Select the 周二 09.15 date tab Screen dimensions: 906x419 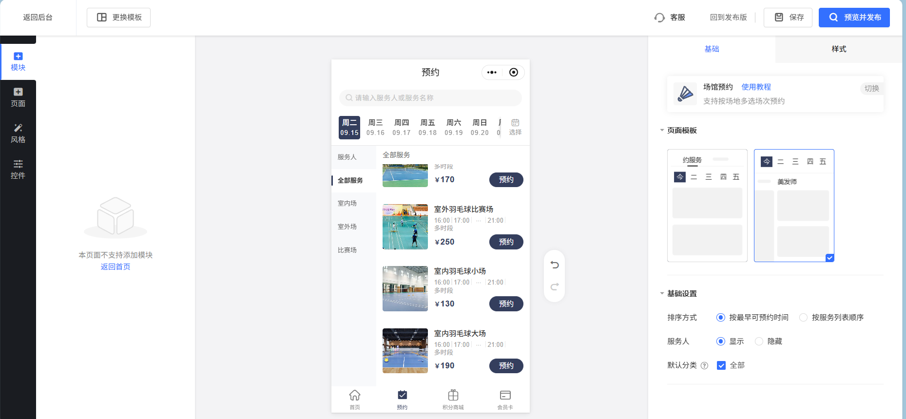pos(349,127)
